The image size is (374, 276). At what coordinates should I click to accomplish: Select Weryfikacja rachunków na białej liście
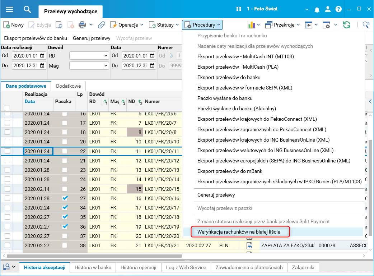click(239, 232)
